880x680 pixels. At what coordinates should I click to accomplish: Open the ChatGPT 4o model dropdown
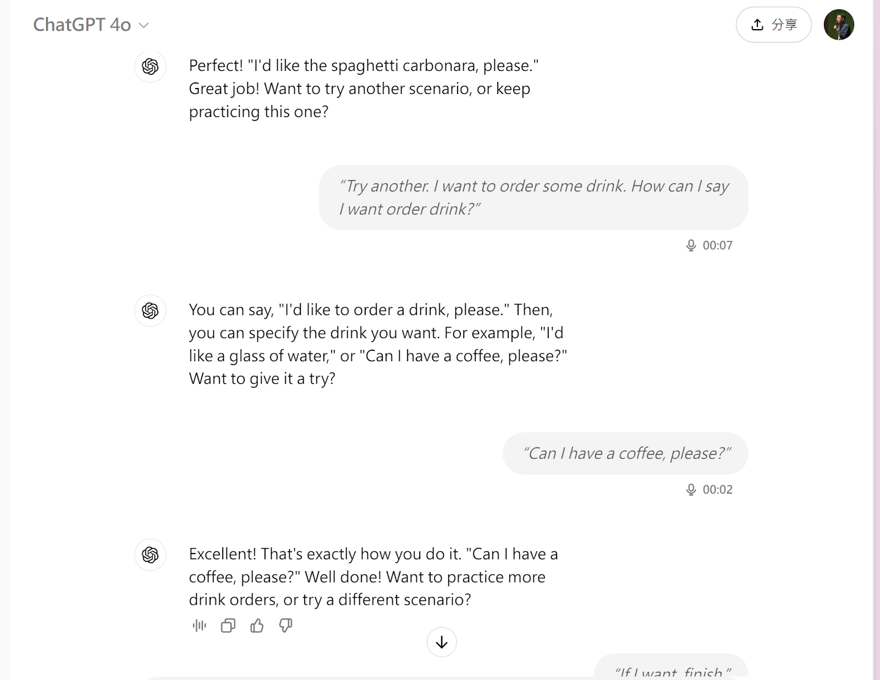[x=91, y=25]
